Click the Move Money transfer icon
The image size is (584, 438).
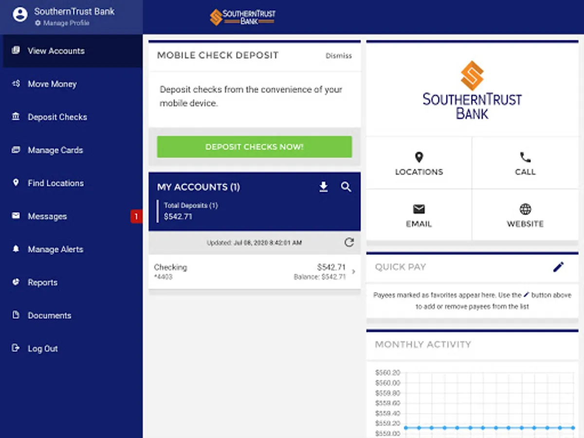click(x=16, y=84)
